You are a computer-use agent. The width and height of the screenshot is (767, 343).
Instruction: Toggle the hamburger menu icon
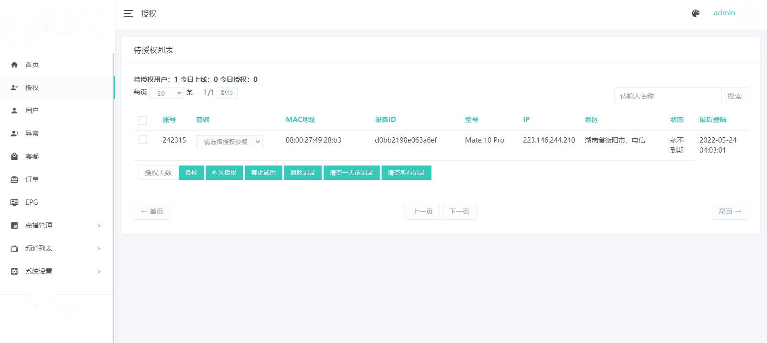coord(128,13)
